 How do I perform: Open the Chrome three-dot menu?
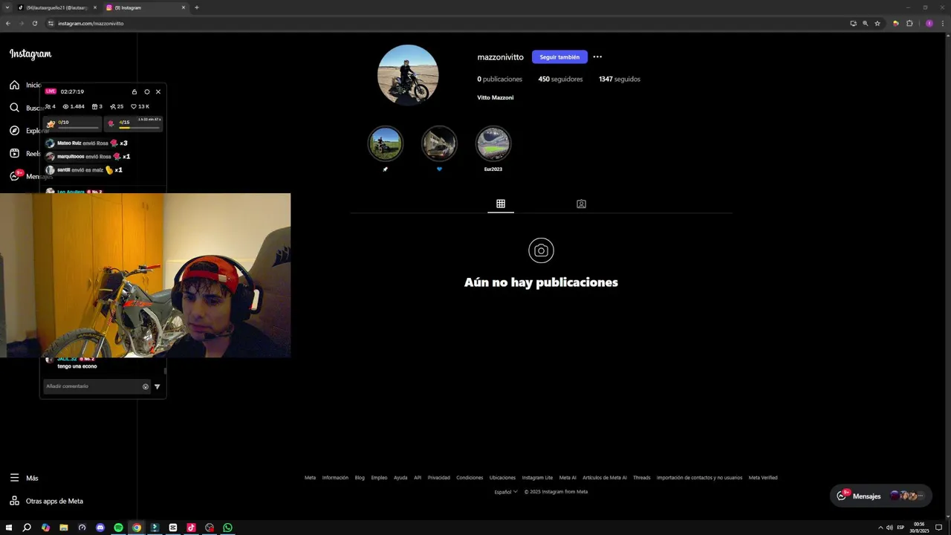point(943,23)
